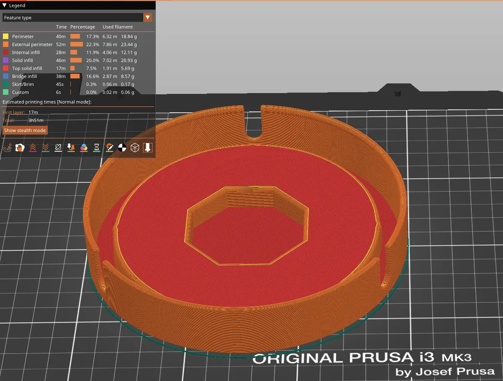Click the 23.44 g filament weight
This screenshot has height=381, width=503.
click(x=129, y=44)
